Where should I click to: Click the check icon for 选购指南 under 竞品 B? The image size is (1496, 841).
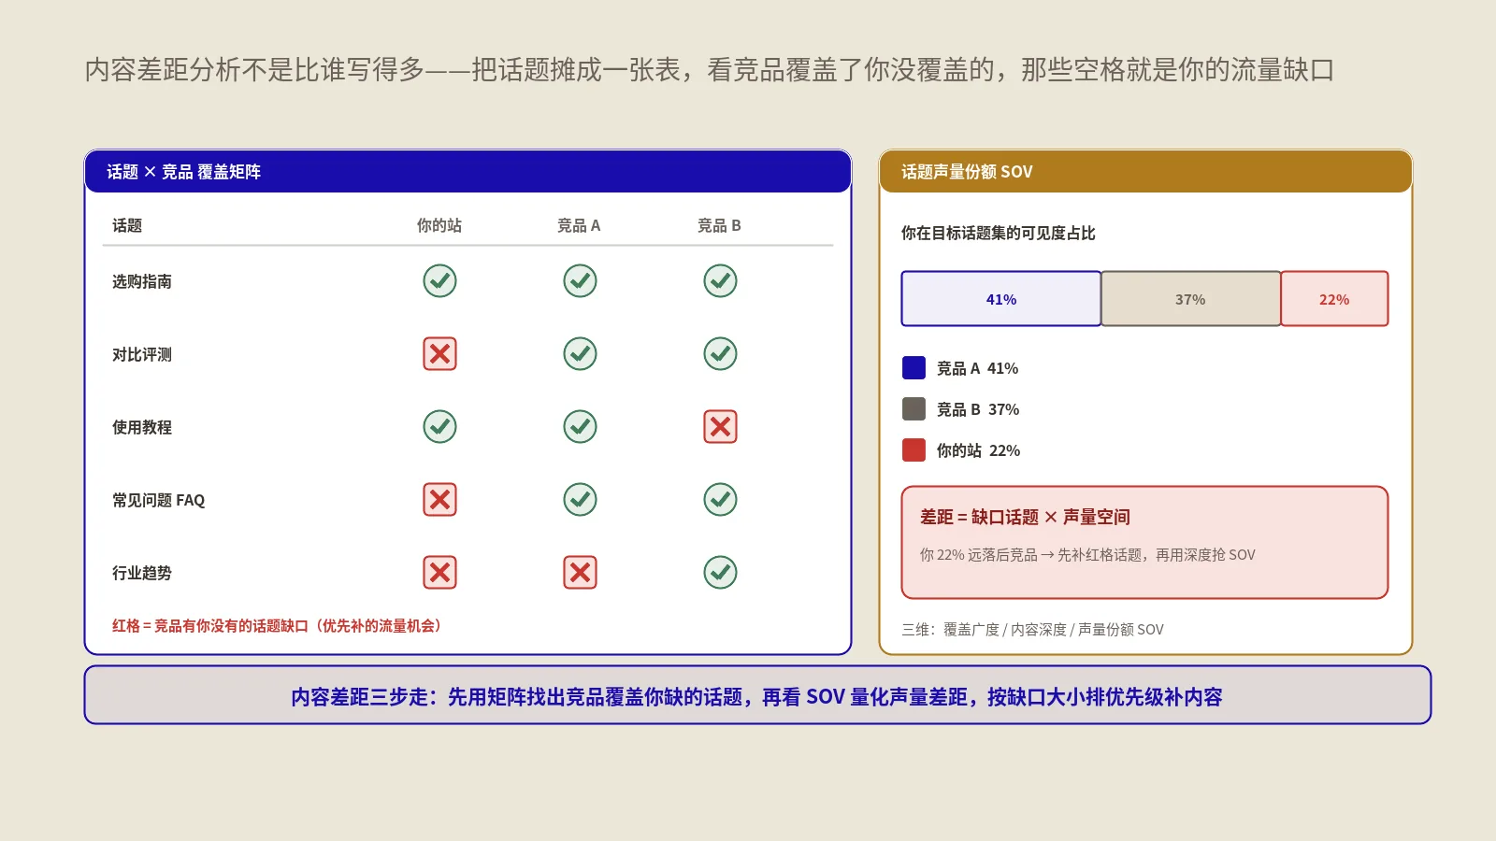coord(720,280)
